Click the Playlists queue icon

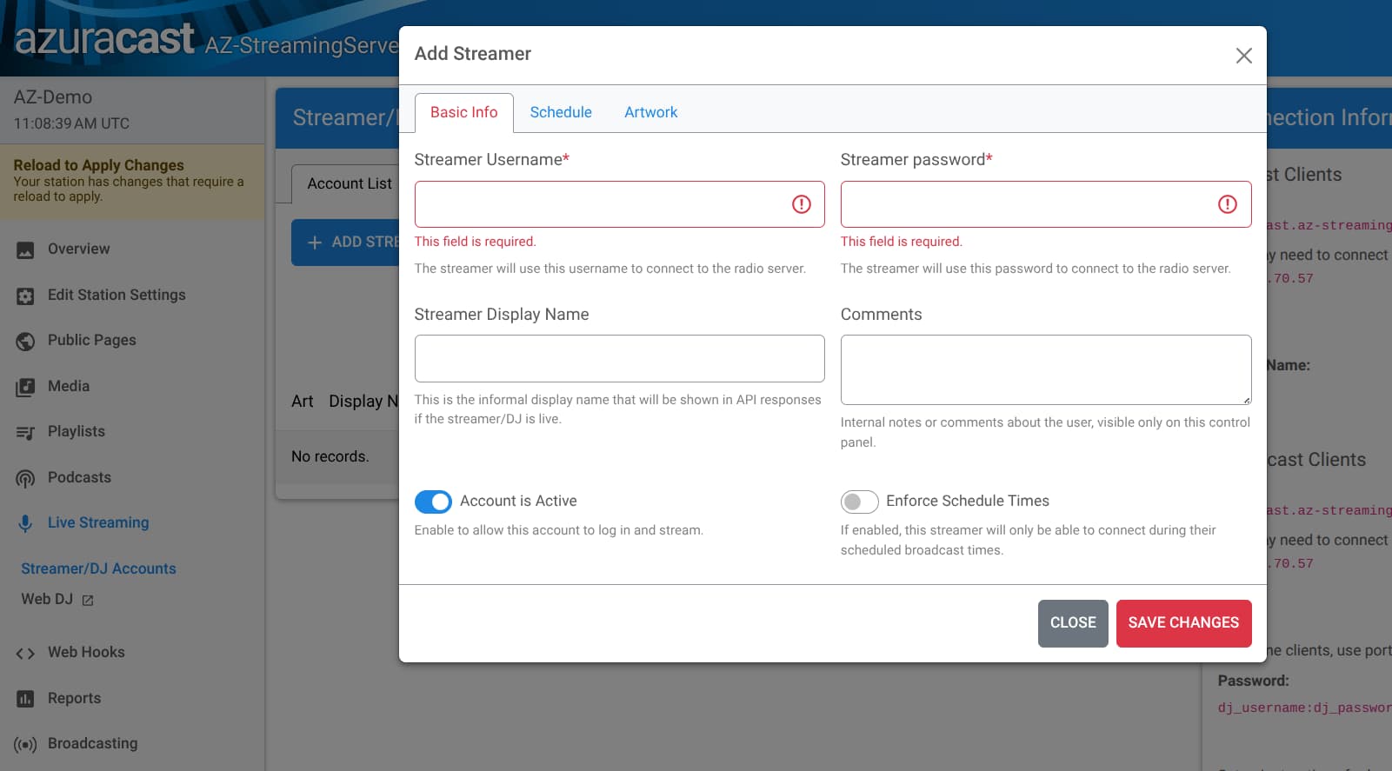(25, 433)
